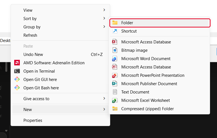Click the Compressed (zipped) Folder icon
Image resolution: width=217 pixels, height=138 pixels.
(x=115, y=109)
